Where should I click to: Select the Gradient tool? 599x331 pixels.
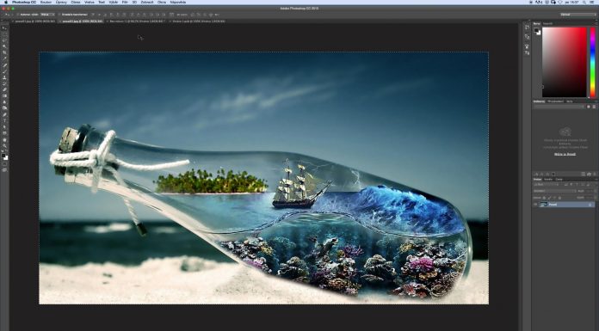pos(4,95)
